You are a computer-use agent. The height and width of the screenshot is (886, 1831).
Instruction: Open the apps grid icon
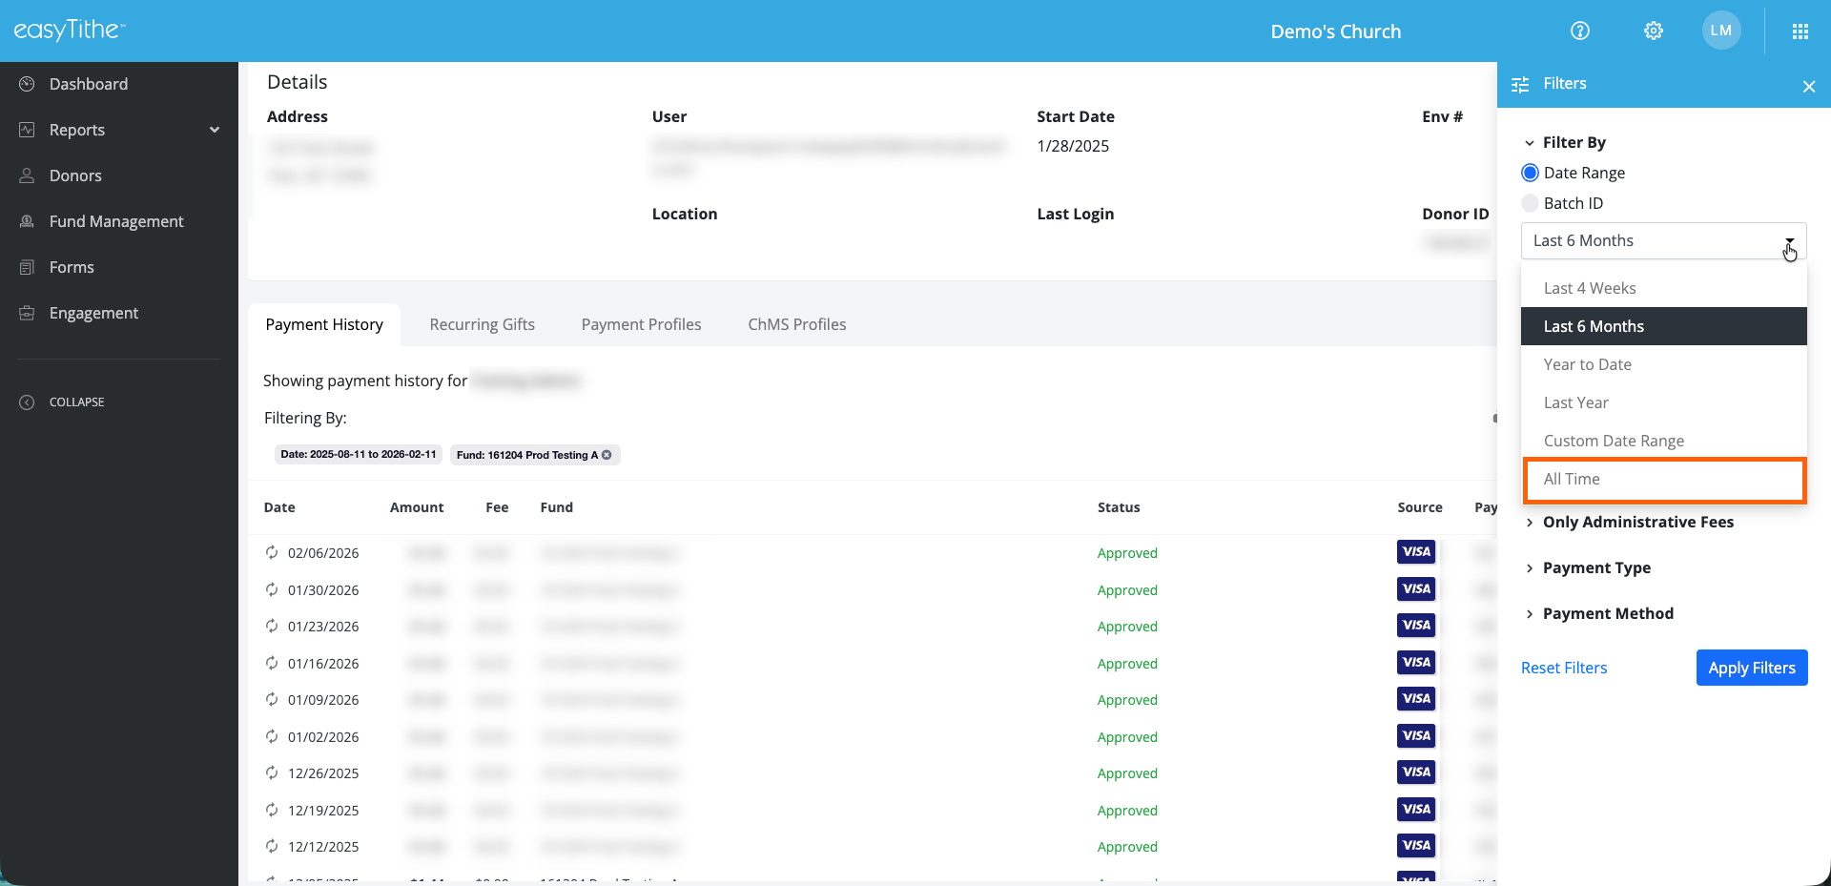pyautogui.click(x=1800, y=31)
